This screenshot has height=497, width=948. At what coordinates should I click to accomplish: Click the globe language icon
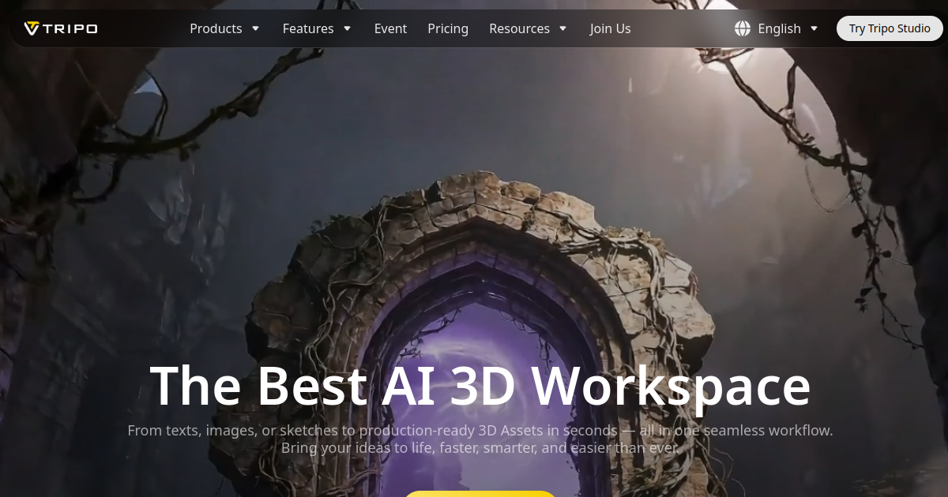click(x=743, y=28)
